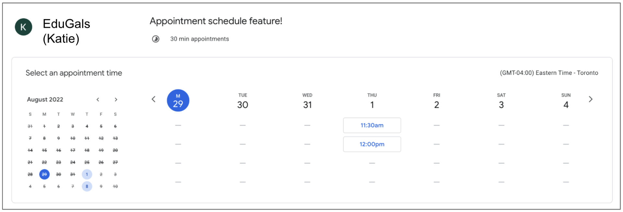Screen dimensions: 623x212
Task: Select Saturday 3 in week header
Action: click(x=501, y=101)
